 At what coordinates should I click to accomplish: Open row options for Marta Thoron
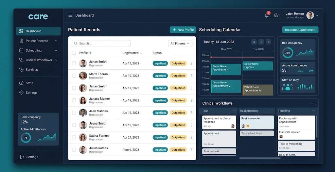[191, 76]
